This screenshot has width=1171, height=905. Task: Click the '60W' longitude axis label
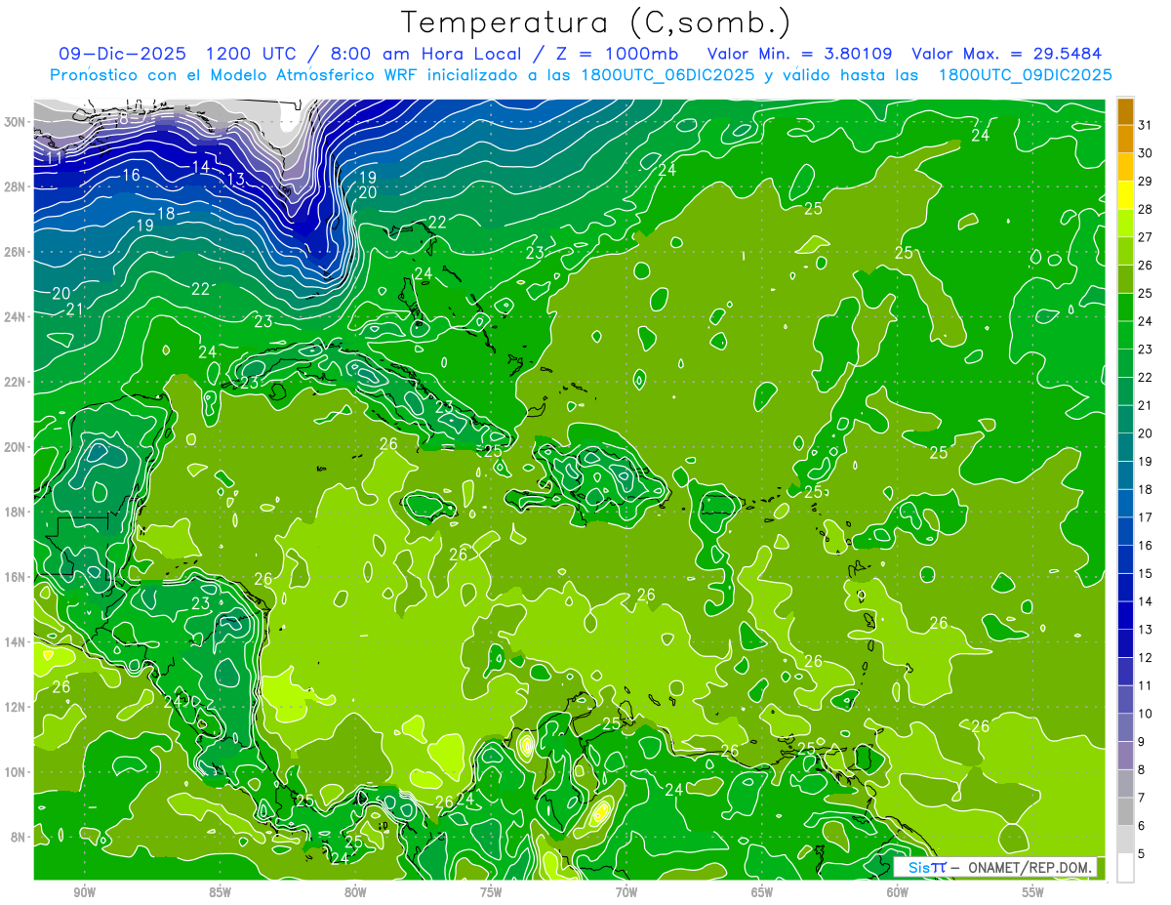pos(898,892)
